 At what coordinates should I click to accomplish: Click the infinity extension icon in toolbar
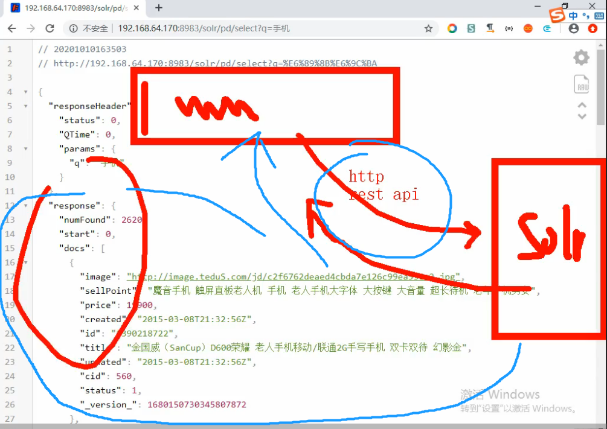[x=528, y=28]
